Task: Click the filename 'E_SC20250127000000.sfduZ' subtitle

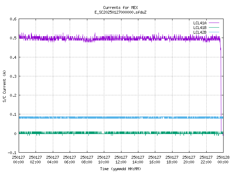Action: click(120, 12)
